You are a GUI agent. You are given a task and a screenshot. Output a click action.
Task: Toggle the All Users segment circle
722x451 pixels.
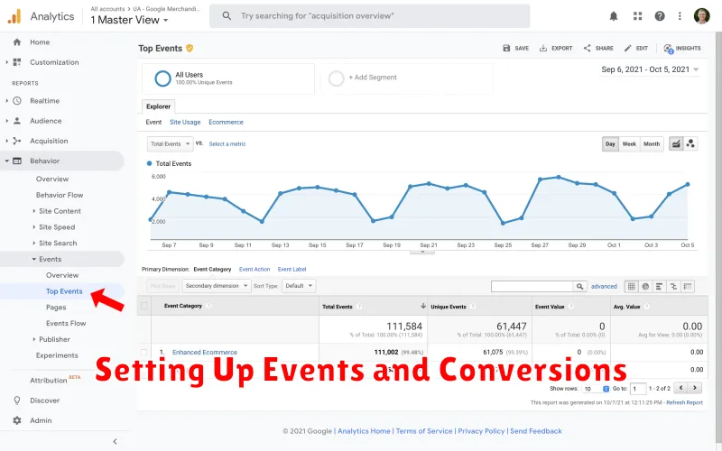tap(162, 78)
